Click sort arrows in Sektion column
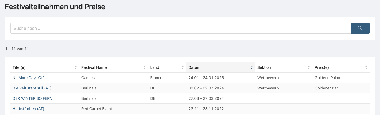The height and width of the screenshot is (115, 380). click(309, 67)
